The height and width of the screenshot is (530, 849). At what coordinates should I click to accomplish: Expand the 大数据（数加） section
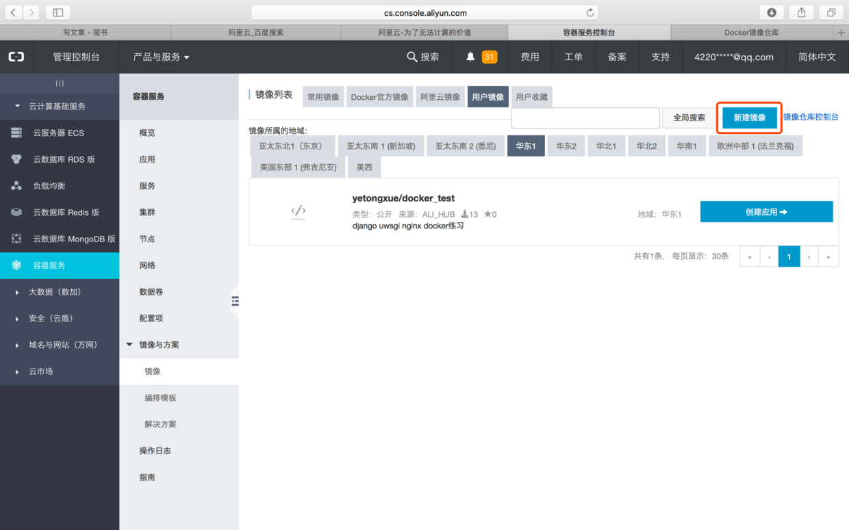(x=60, y=292)
